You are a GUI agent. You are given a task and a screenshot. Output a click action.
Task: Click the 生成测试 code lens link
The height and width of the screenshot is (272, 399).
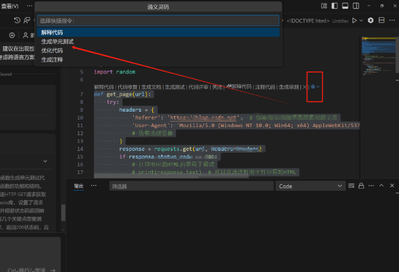tap(175, 87)
